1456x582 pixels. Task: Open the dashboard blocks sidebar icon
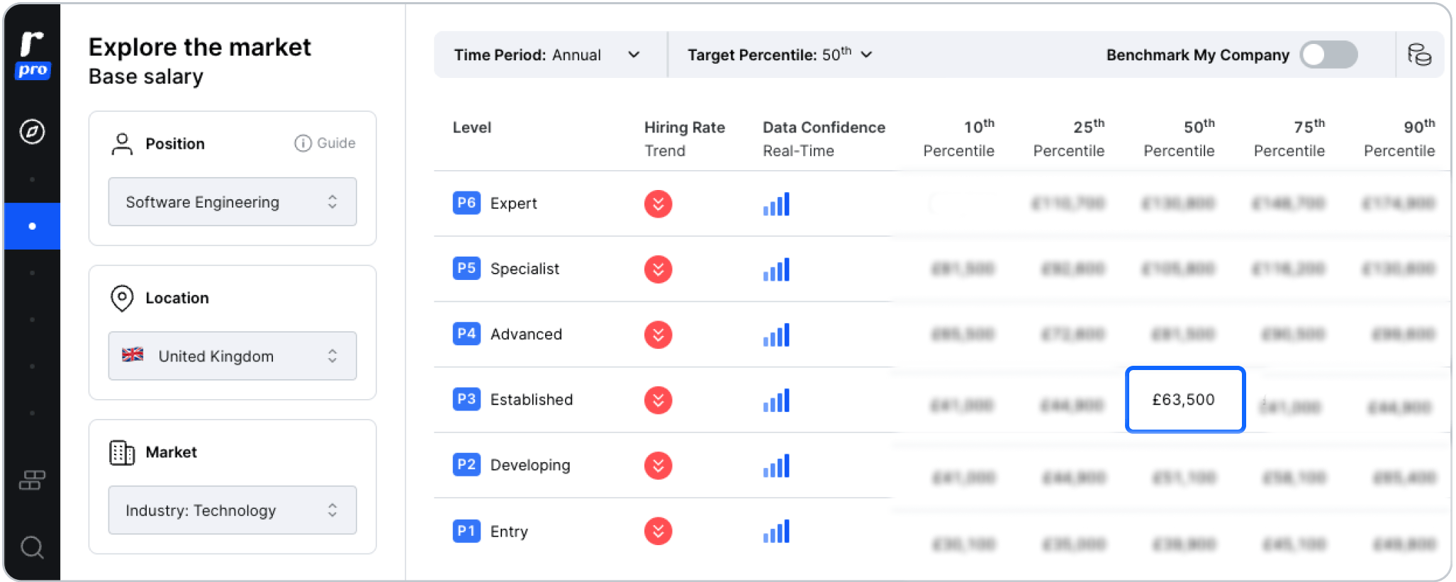click(x=32, y=481)
